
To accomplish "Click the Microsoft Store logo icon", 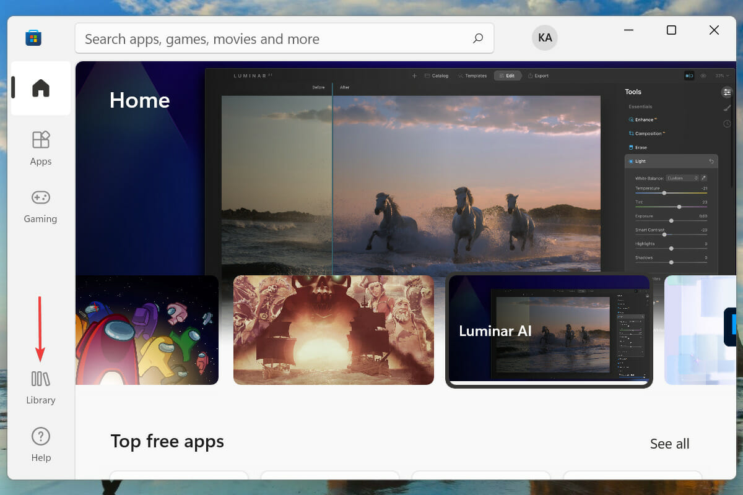I will click(33, 38).
